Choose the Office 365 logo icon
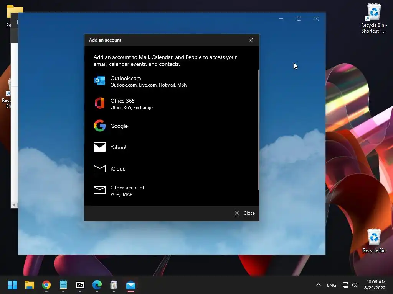393x294 pixels. coord(99,103)
